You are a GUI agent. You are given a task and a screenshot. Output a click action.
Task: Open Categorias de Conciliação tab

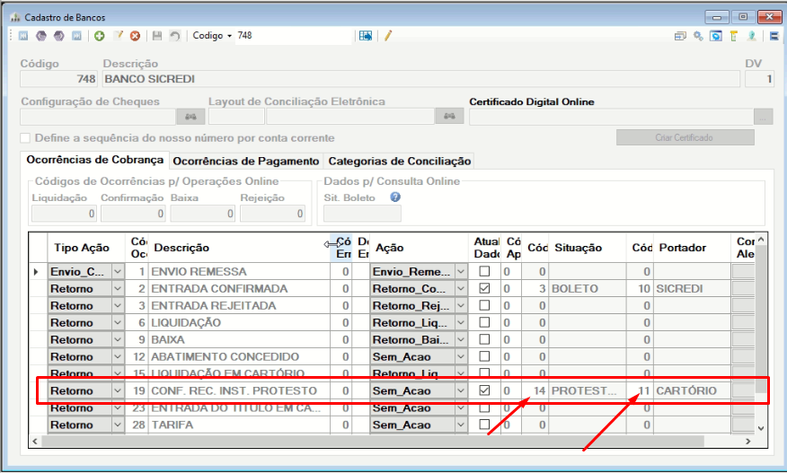pos(400,162)
